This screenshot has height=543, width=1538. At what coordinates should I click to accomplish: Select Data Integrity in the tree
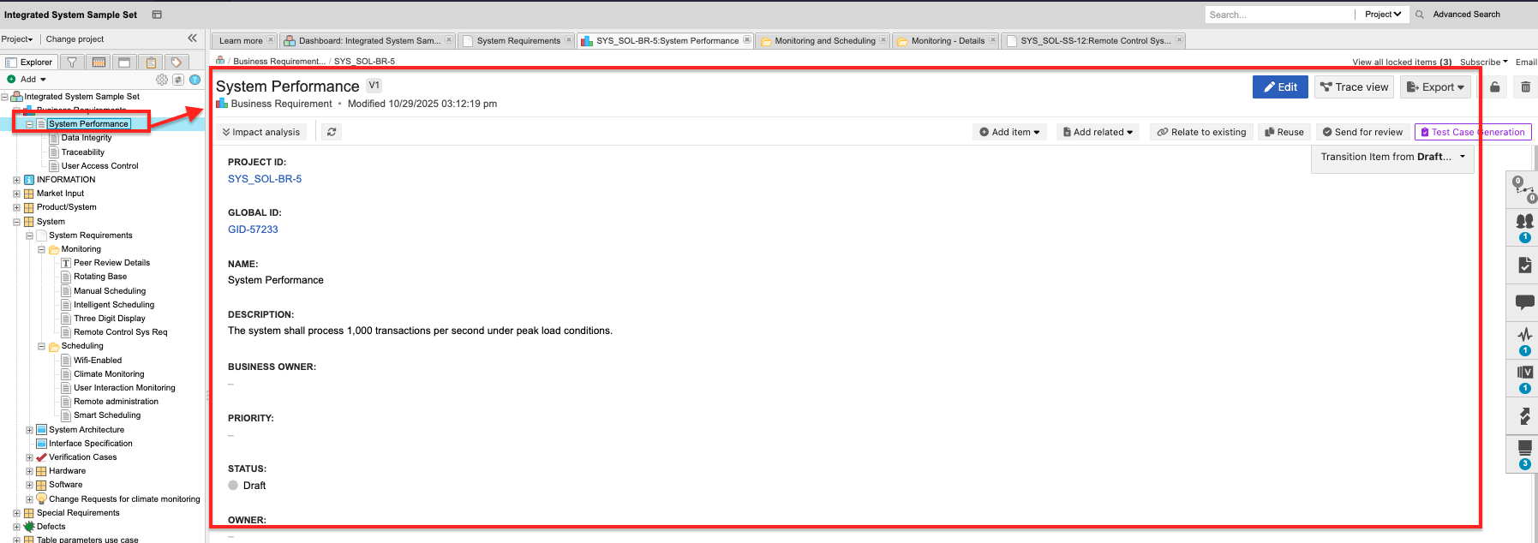(86, 138)
